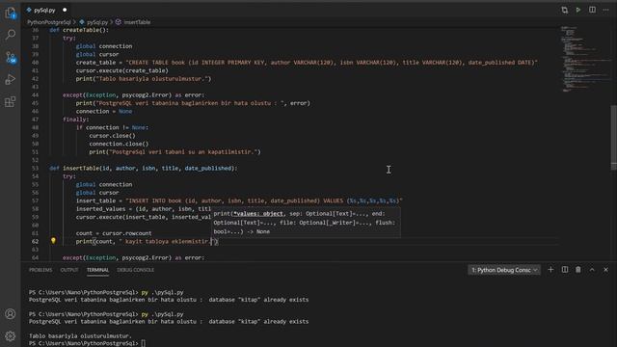Split the terminal panel
The height and width of the screenshot is (347, 617).
click(x=565, y=270)
